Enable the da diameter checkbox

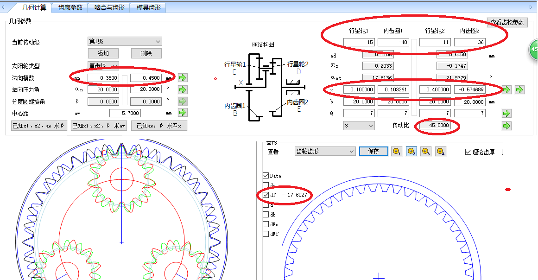[266, 185]
